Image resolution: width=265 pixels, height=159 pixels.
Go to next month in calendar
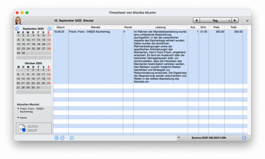pyautogui.click(x=49, y=29)
